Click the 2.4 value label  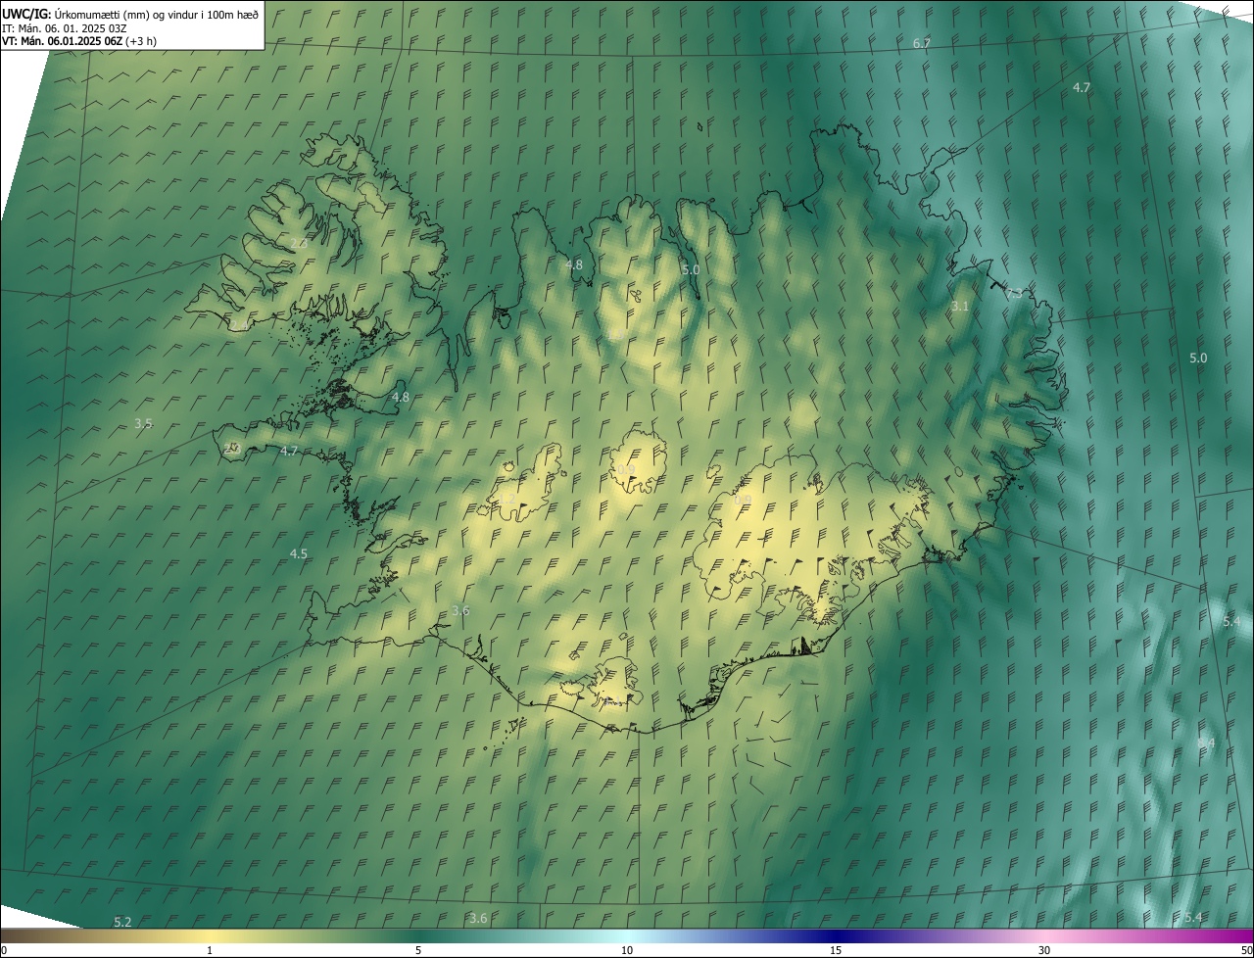239,324
